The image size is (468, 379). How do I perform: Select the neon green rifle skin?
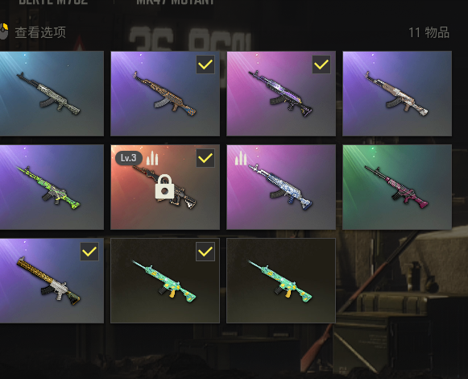tap(52, 187)
